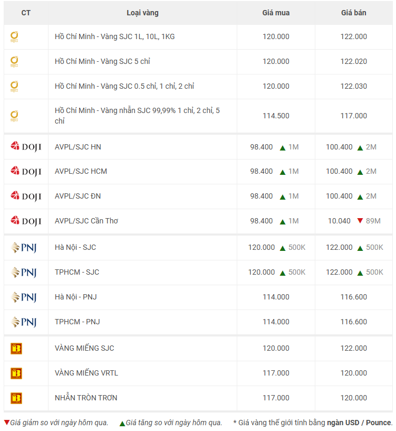Click the AVPL/SJC ĐN label
396x431 pixels.
78,196
